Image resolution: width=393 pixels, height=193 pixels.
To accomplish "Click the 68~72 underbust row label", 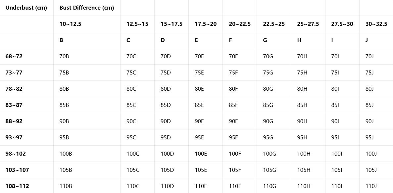I will tap(14, 56).
